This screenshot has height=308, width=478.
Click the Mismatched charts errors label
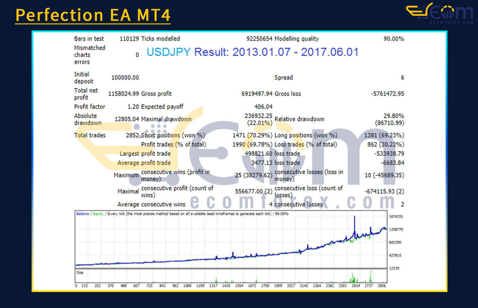click(89, 55)
